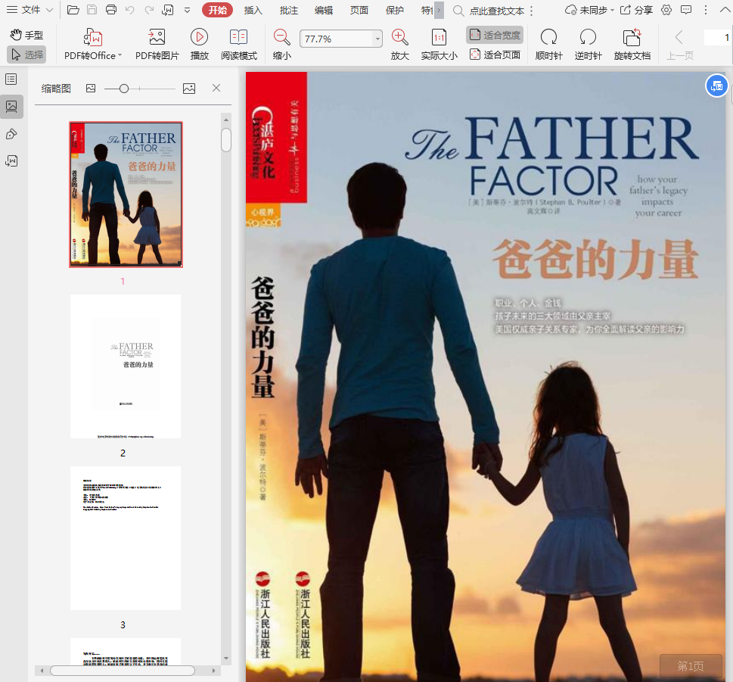Activate the 选择 selection tool
733x682 pixels.
point(26,54)
